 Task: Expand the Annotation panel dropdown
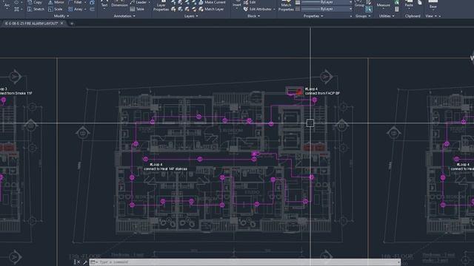[x=124, y=16]
